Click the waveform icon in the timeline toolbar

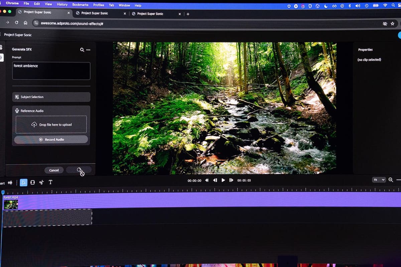pos(10,183)
